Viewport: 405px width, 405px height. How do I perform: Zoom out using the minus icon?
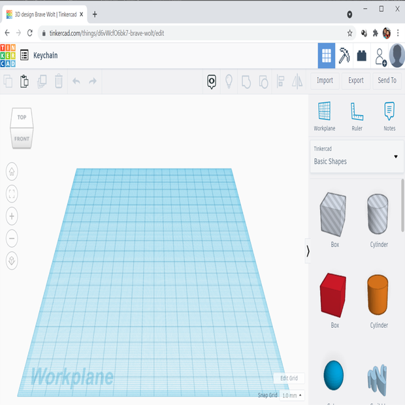point(12,238)
